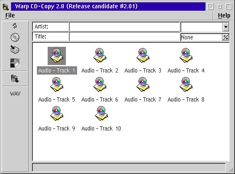This screenshot has width=235, height=174.
Task: Click the hide window button in title bar
Action: point(211,7)
